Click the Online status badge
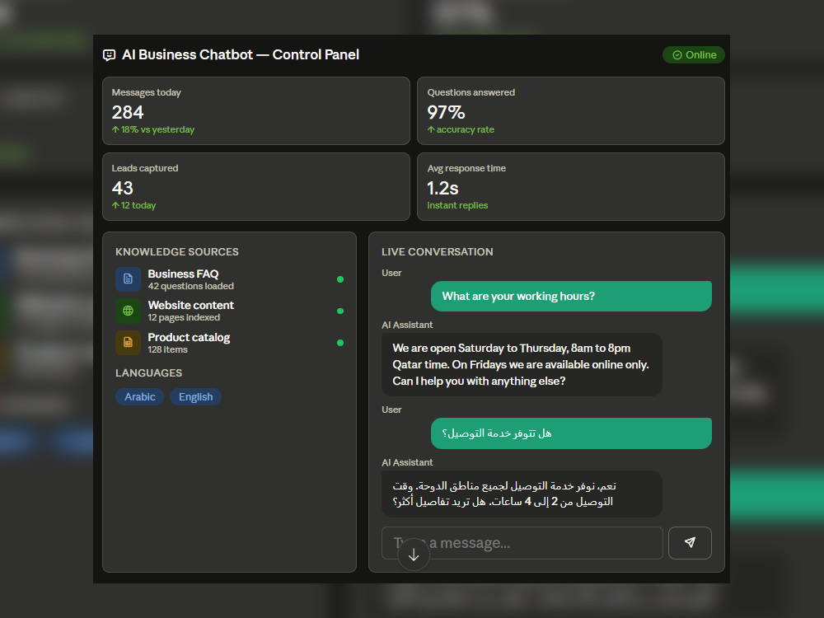Screen dimensions: 824x618 [x=694, y=55]
